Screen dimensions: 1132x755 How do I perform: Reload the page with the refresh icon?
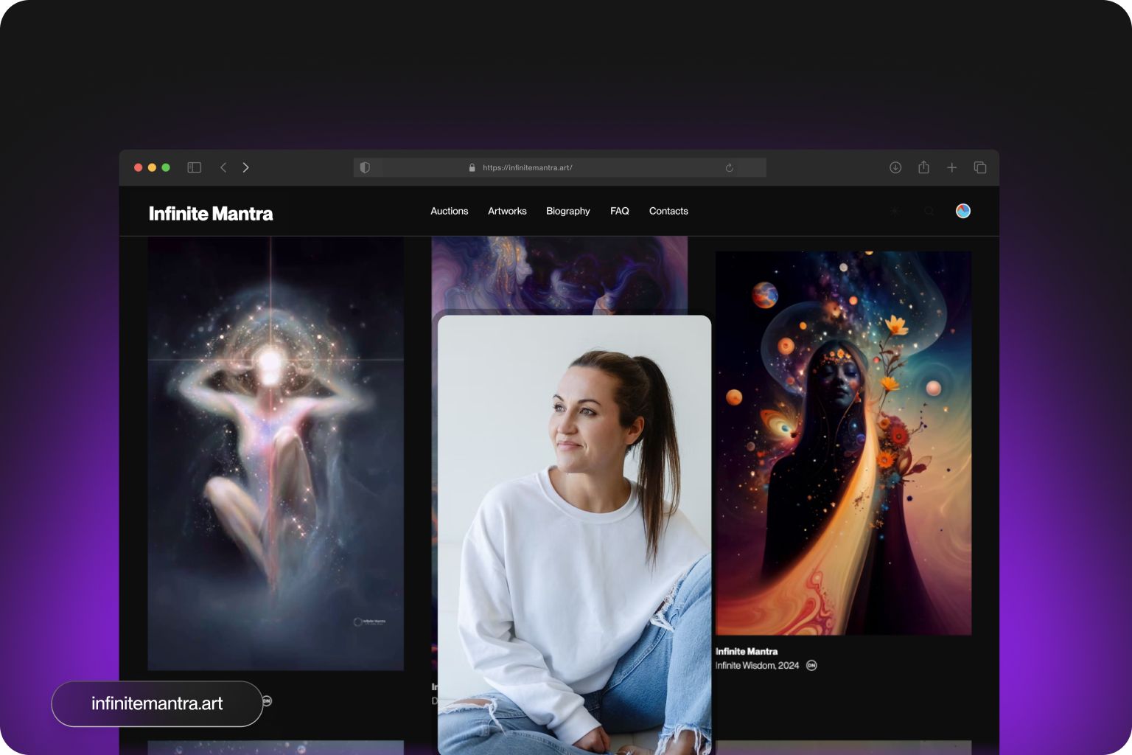pyautogui.click(x=729, y=167)
